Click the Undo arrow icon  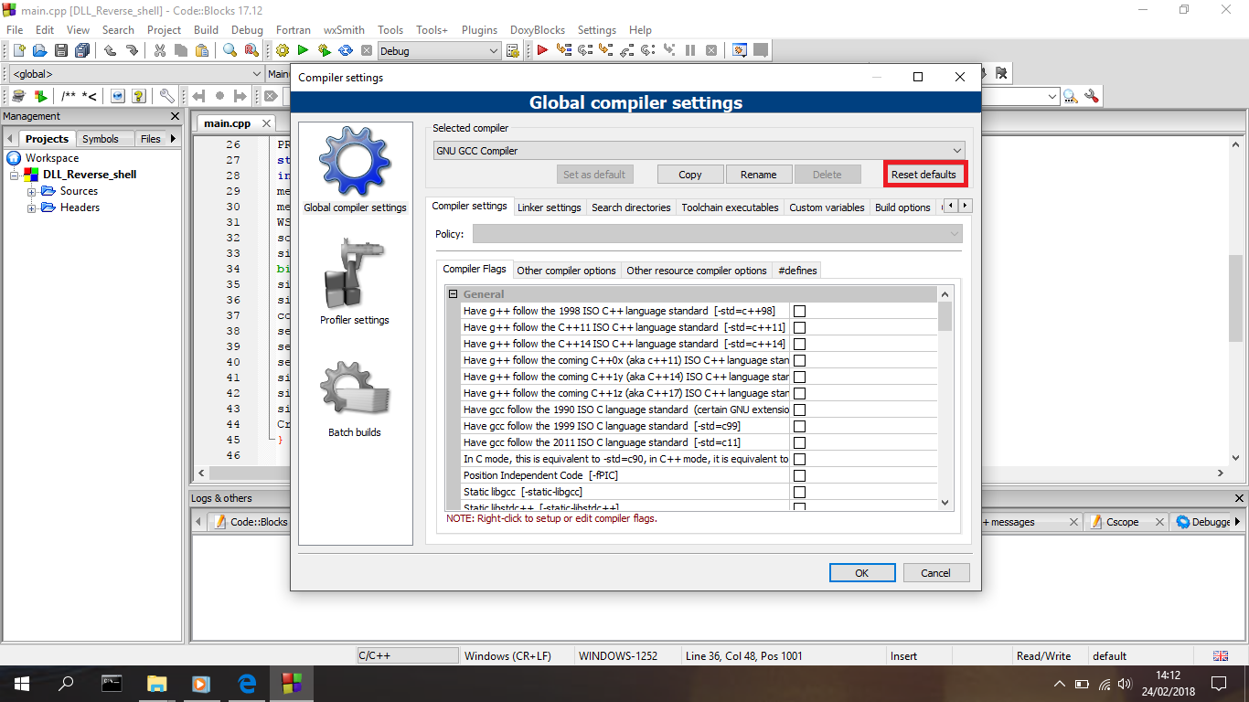click(x=111, y=50)
